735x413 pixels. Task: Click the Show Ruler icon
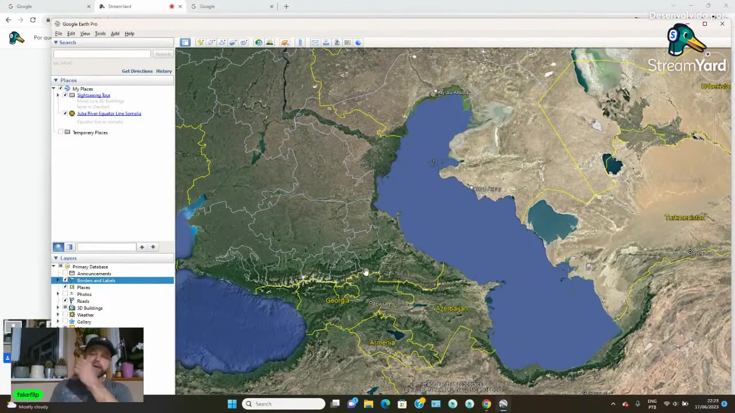pos(300,42)
